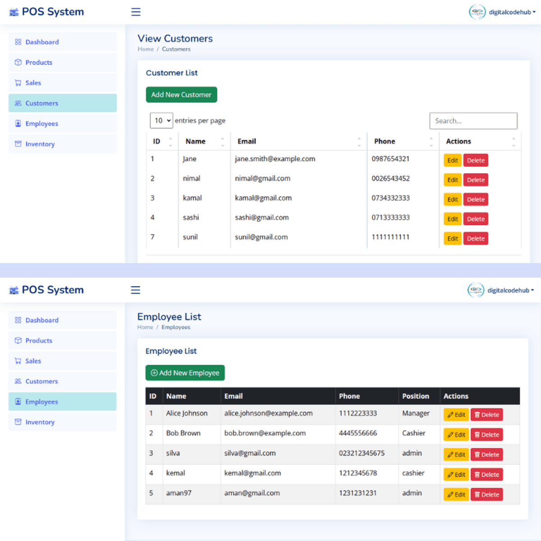This screenshot has height=541, width=541.
Task: Click the trash Delete icon for silva
Action: (x=477, y=454)
